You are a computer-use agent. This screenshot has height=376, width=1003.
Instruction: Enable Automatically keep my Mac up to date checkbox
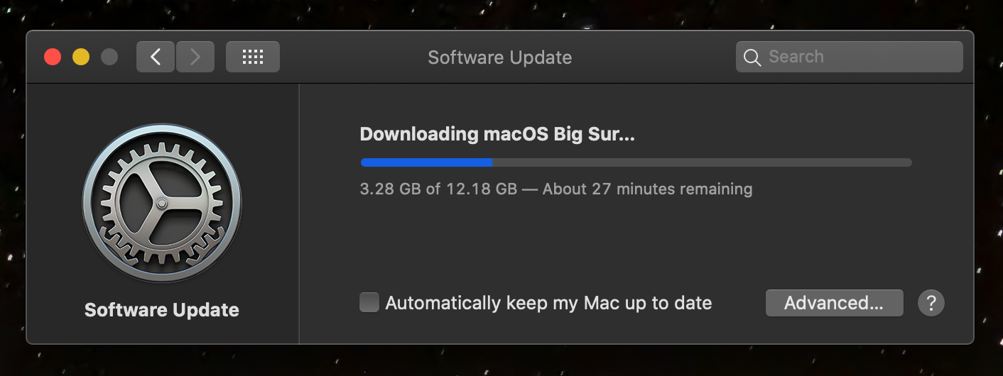369,303
